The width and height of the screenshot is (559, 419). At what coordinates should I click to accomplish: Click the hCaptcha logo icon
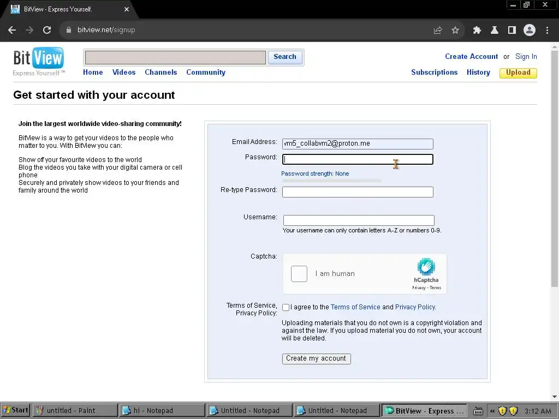pyautogui.click(x=426, y=267)
